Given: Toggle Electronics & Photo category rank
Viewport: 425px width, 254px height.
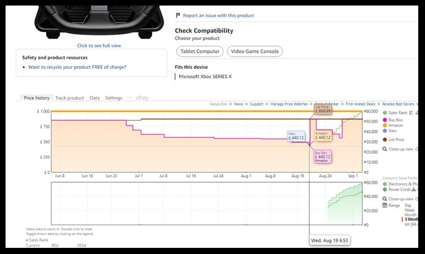Looking at the screenshot, I should (400, 184).
